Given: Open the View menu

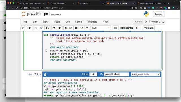Looking at the screenshot, I should (x=45, y=22).
